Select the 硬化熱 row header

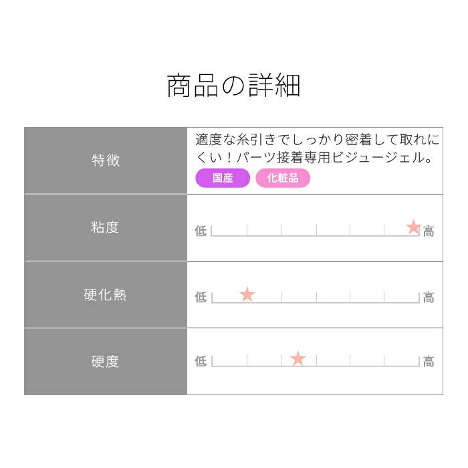tap(106, 295)
